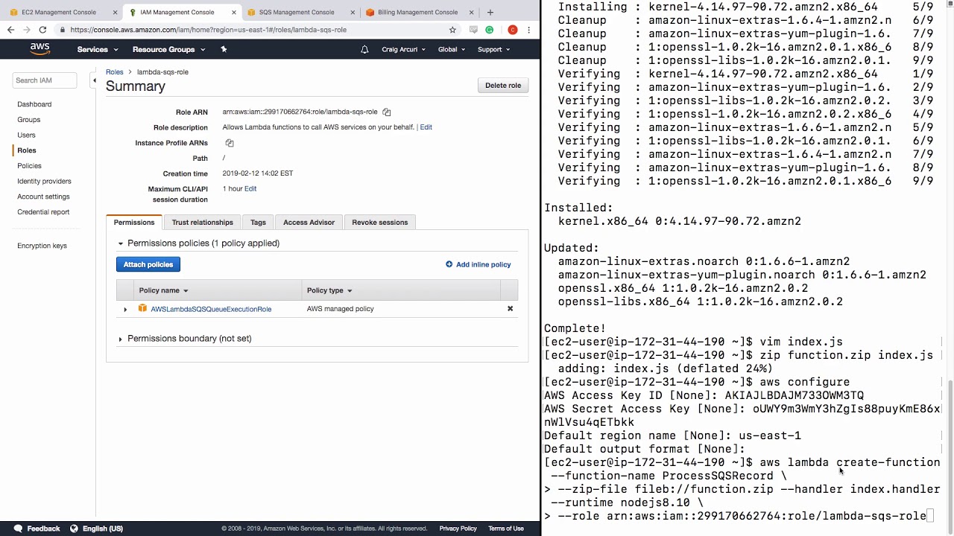954x536 pixels.
Task: Open Dashboard in IAM sidebar
Action: (34, 104)
